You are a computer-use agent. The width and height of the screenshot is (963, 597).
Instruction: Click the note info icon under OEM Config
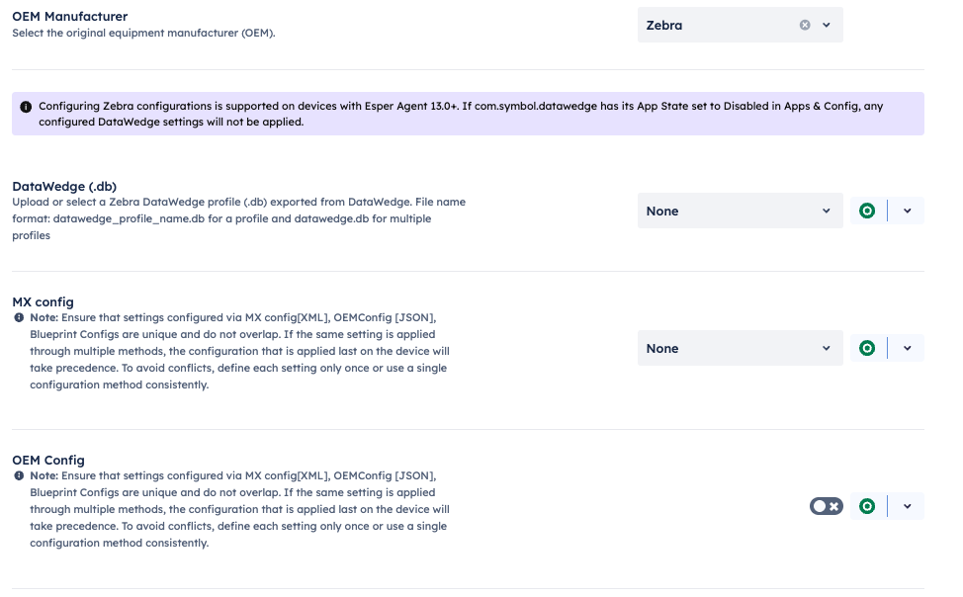19,475
